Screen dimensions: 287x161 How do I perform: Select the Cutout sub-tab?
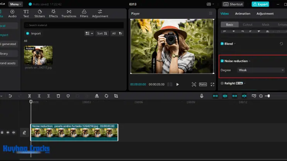[x=248, y=25]
